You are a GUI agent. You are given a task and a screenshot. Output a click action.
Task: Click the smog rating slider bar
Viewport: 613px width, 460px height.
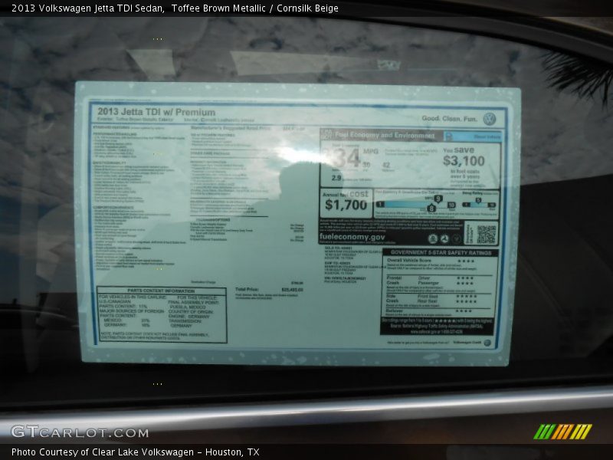point(479,205)
